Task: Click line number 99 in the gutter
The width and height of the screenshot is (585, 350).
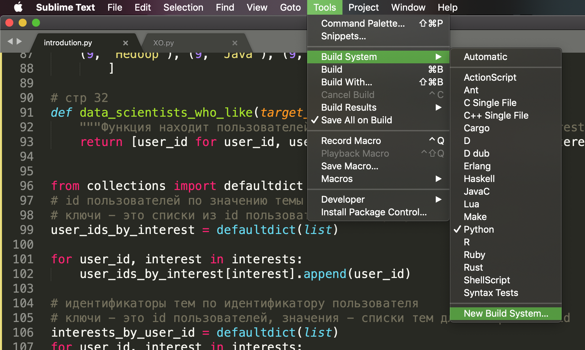Action: pyautogui.click(x=27, y=230)
